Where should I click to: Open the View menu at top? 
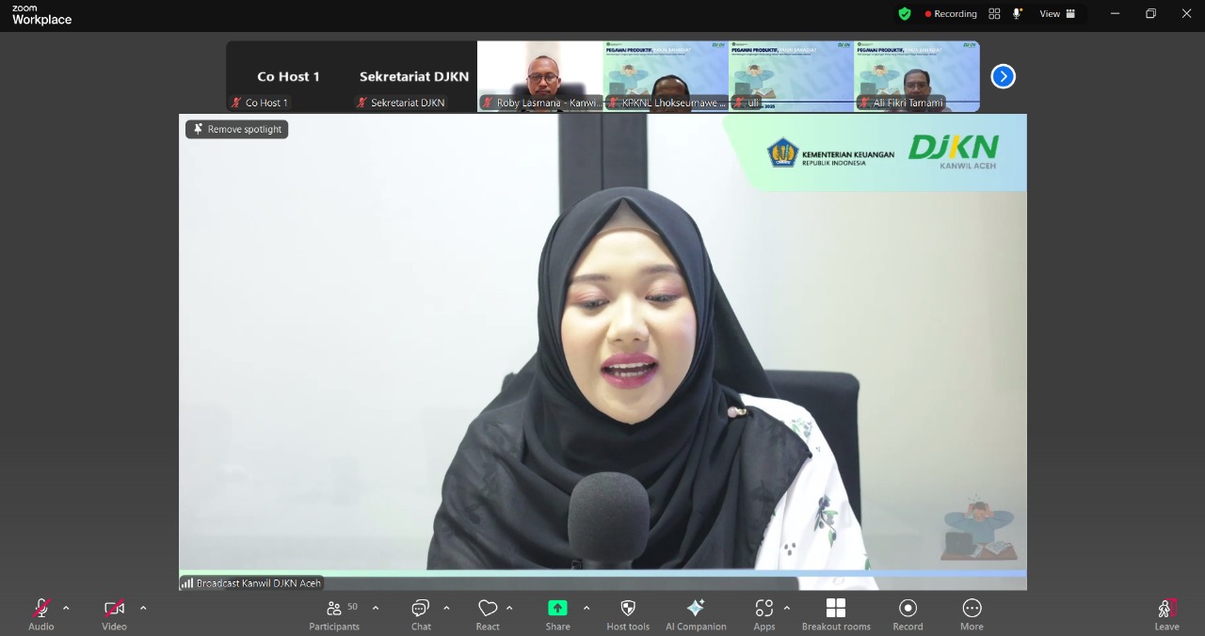coord(1056,14)
